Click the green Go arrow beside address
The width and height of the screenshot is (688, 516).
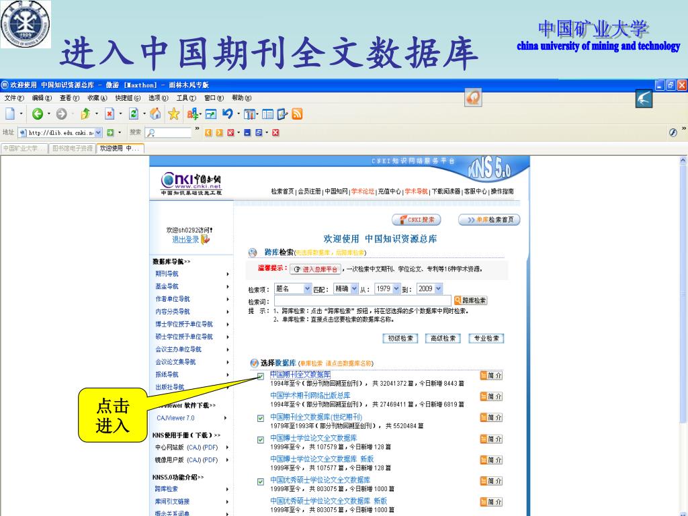(110, 132)
